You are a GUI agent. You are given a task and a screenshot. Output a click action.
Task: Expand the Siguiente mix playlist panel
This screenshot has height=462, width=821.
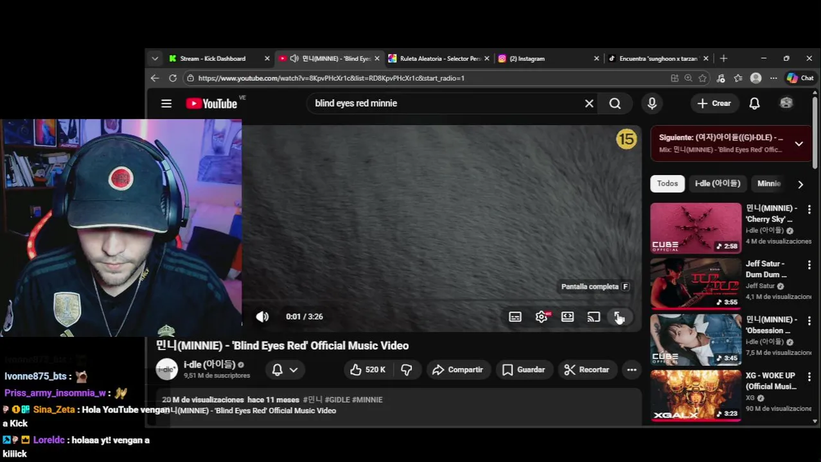(x=799, y=144)
